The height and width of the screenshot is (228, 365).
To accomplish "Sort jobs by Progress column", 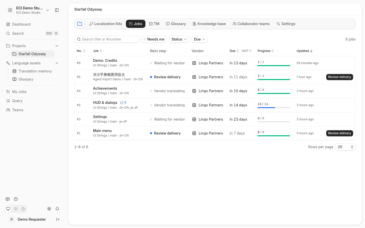I will pos(266,51).
